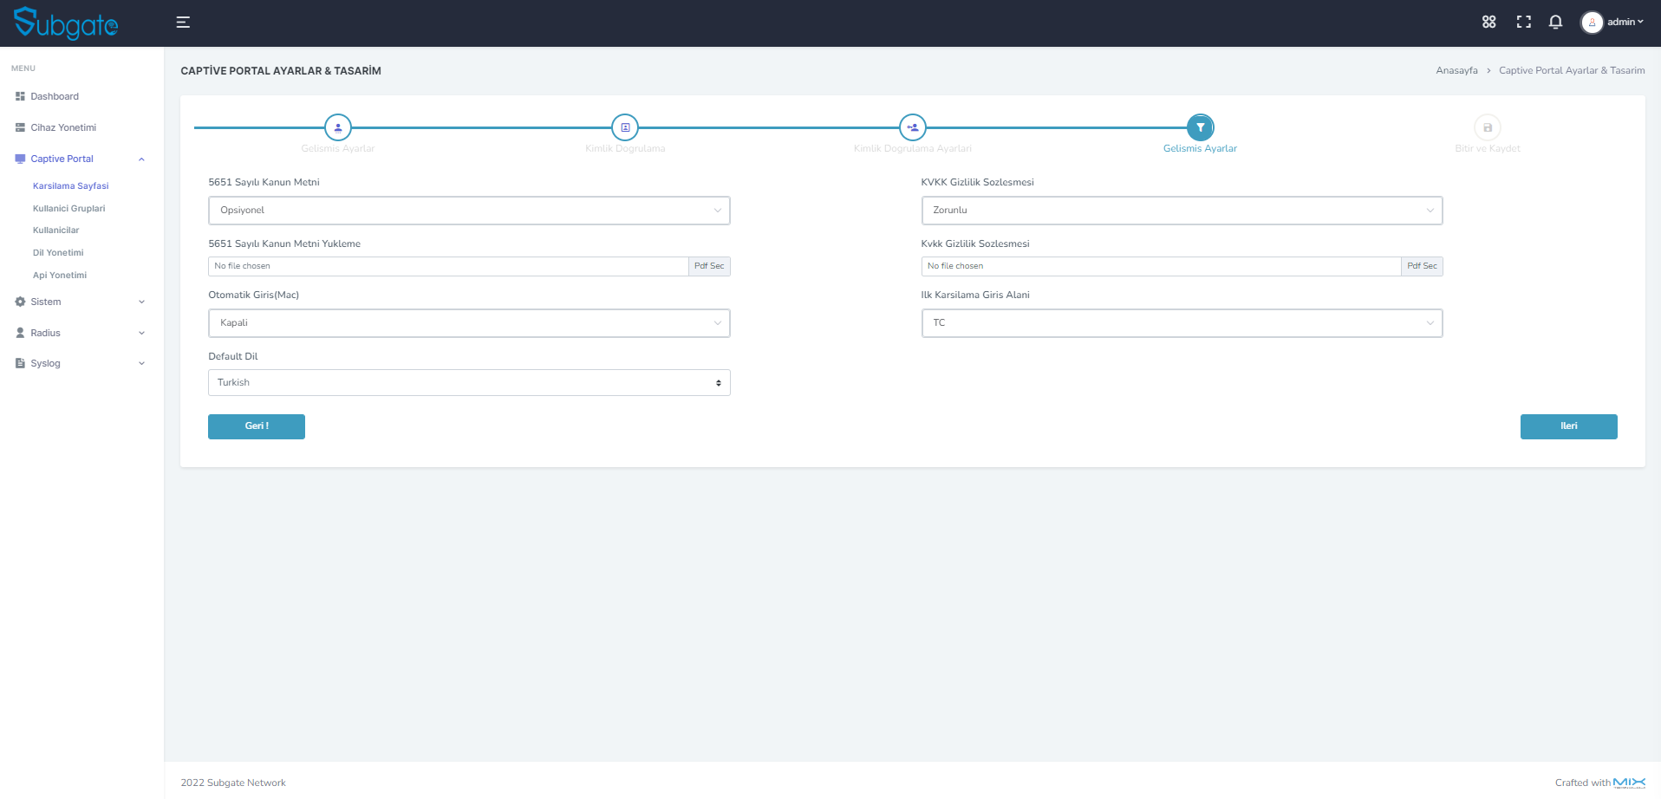Click Pdf Sec for Kvkk Gizlilik Sozlesmesi
The image size is (1661, 799).
click(x=1422, y=266)
